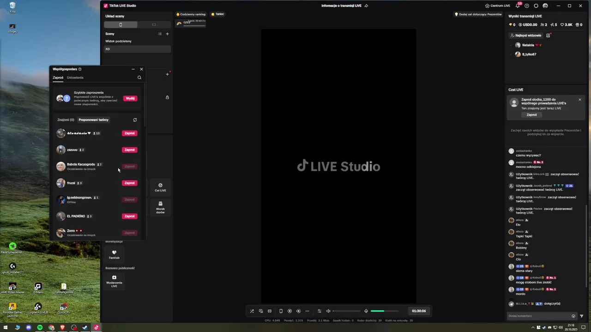Click the record button in bottom toolbar
This screenshot has width=591, height=332.
[x=289, y=311]
